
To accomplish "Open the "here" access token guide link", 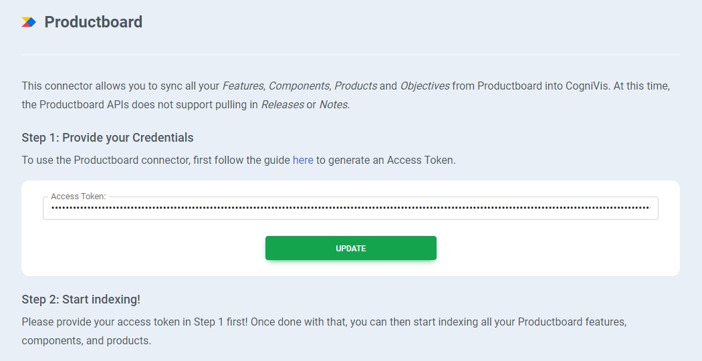I will [x=303, y=160].
